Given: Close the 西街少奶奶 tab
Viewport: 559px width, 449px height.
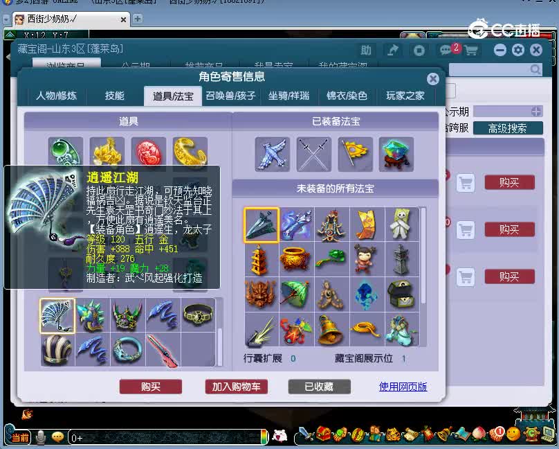Looking at the screenshot, I should (123, 19).
